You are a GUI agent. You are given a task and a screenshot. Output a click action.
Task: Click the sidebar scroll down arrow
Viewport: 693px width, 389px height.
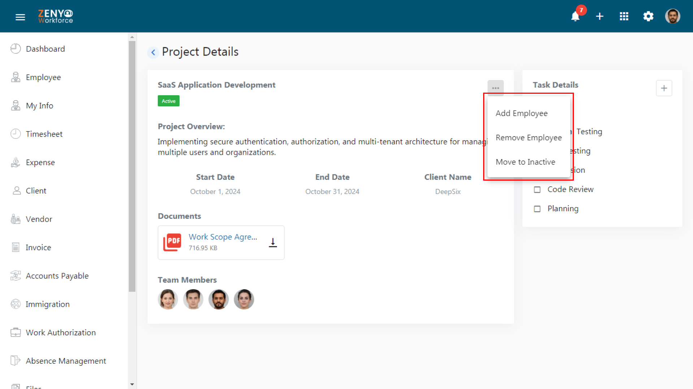(x=132, y=384)
